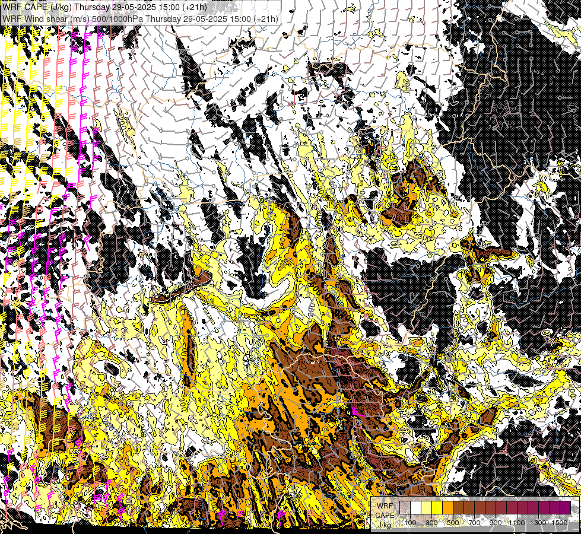
Task: Click the legend label CAPE
Action: 385,515
